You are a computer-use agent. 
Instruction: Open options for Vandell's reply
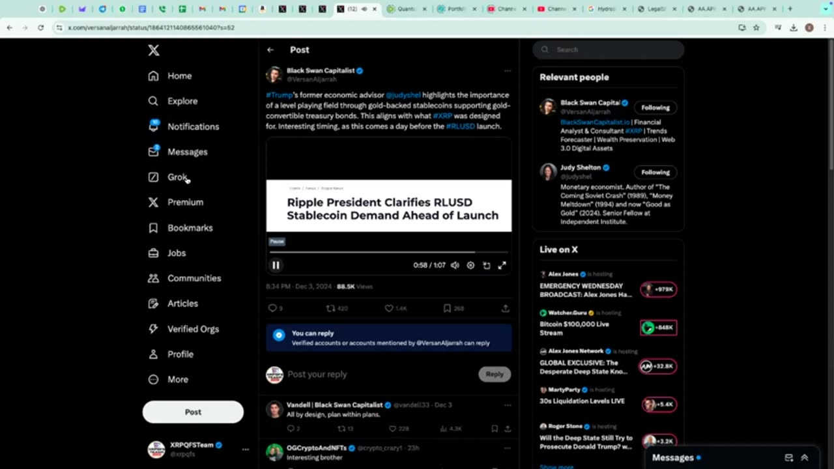point(508,405)
